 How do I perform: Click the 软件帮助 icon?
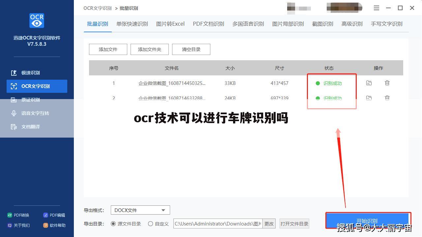point(45,225)
